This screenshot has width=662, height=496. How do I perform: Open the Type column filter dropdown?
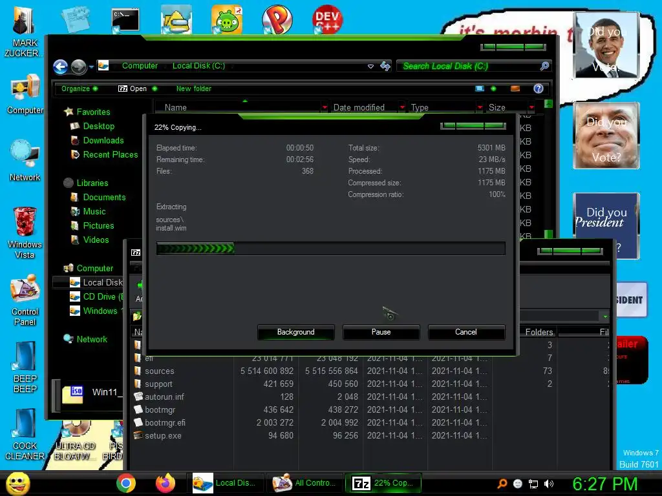point(480,108)
